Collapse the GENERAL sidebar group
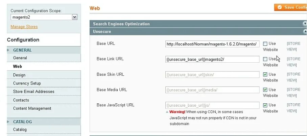The width and height of the screenshot is (307, 136). [x=44, y=50]
